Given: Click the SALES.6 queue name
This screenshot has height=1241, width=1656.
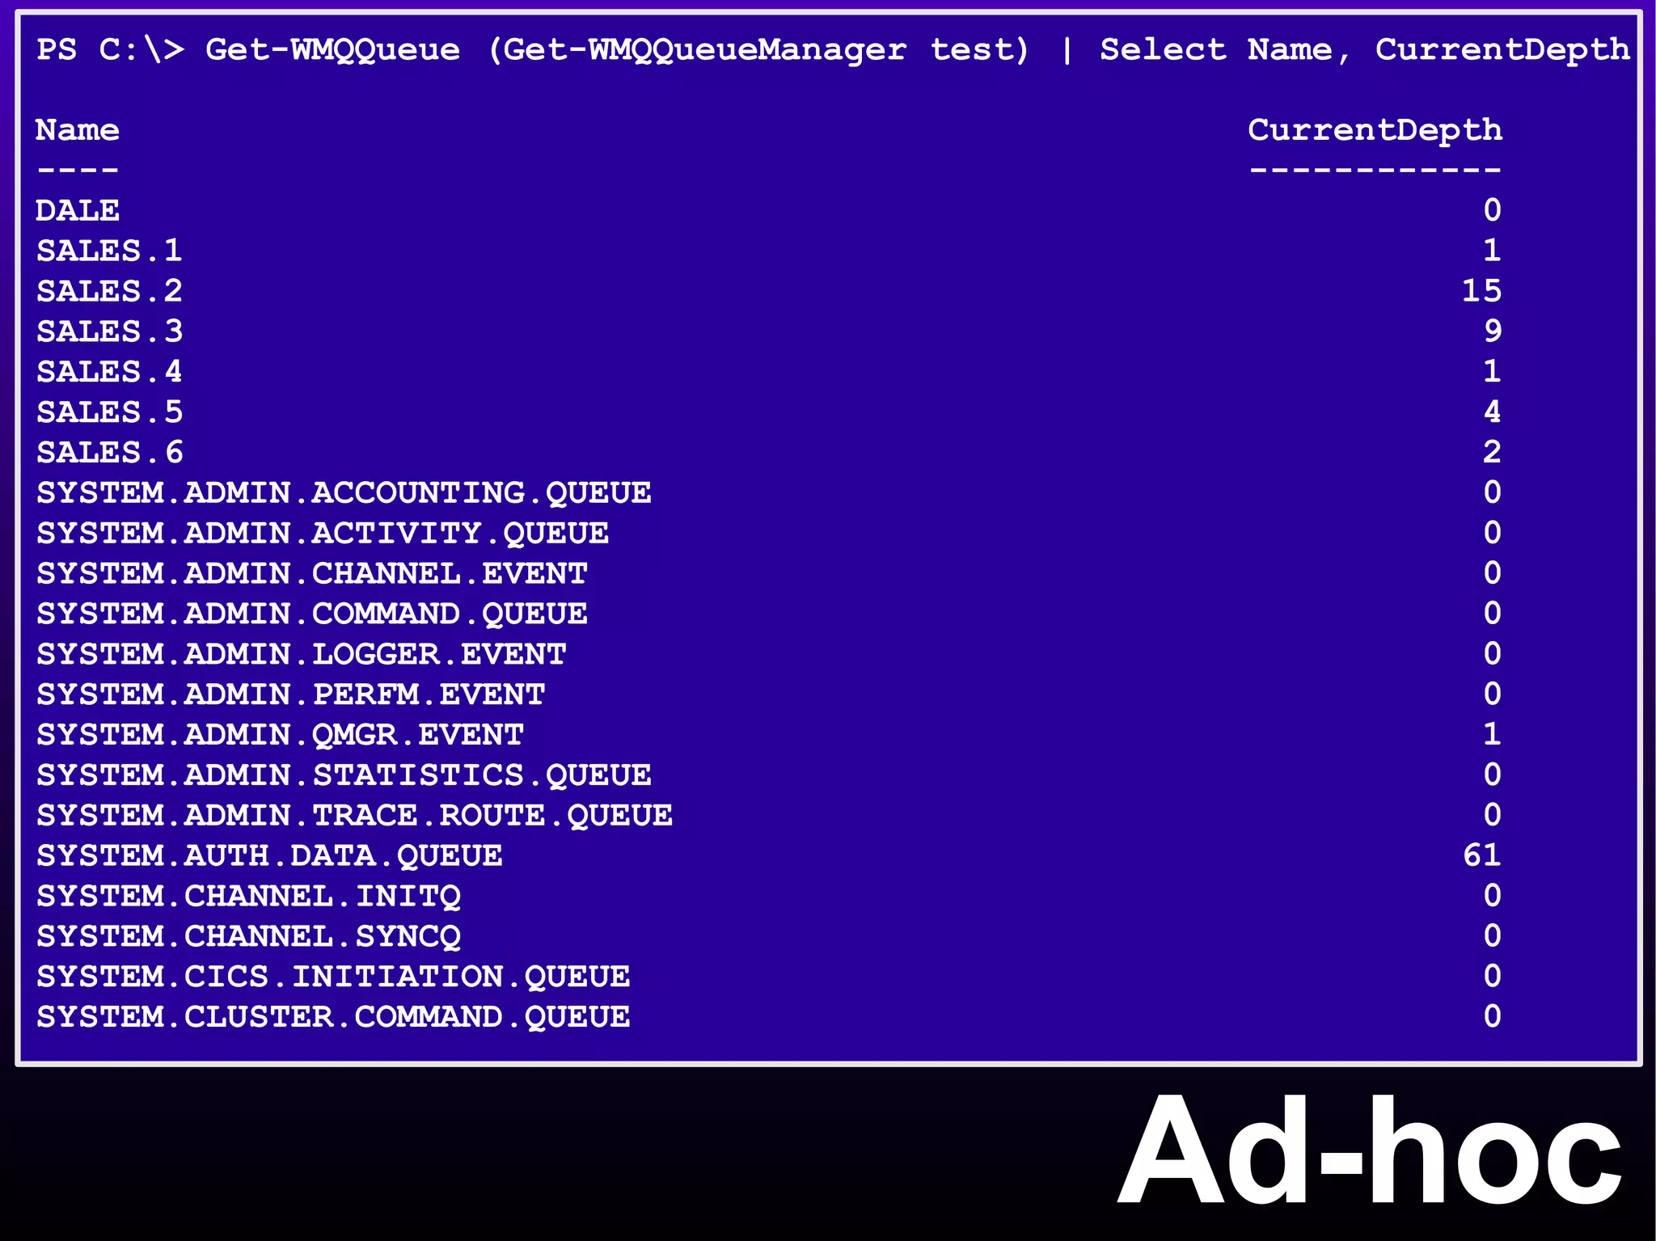Looking at the screenshot, I should (109, 453).
